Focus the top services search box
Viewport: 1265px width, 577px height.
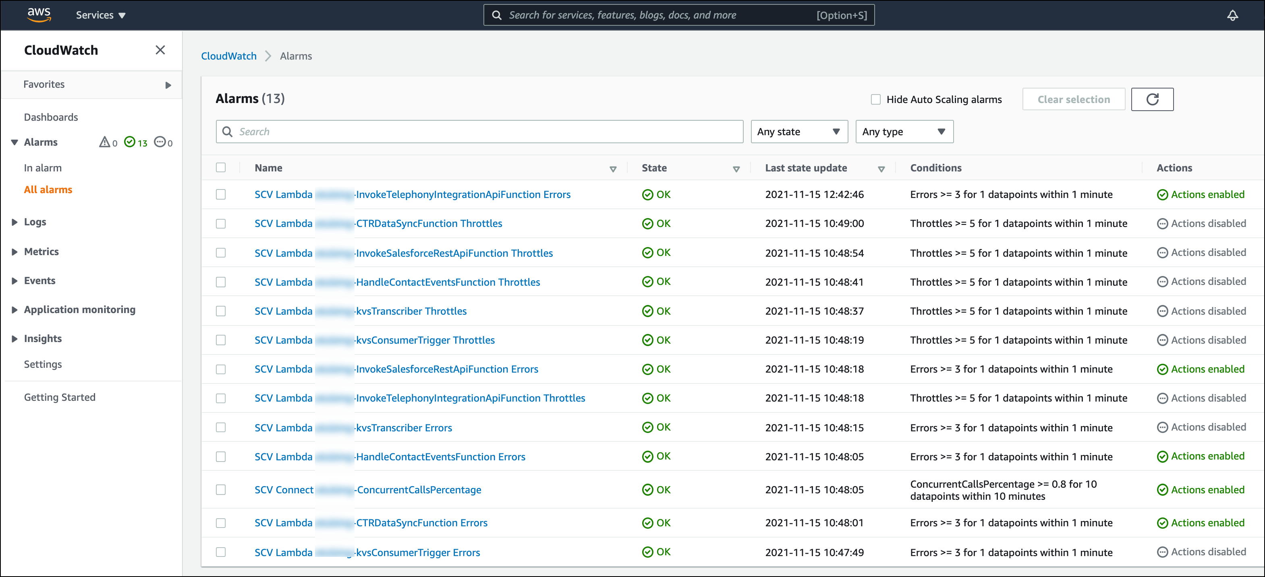coord(679,15)
